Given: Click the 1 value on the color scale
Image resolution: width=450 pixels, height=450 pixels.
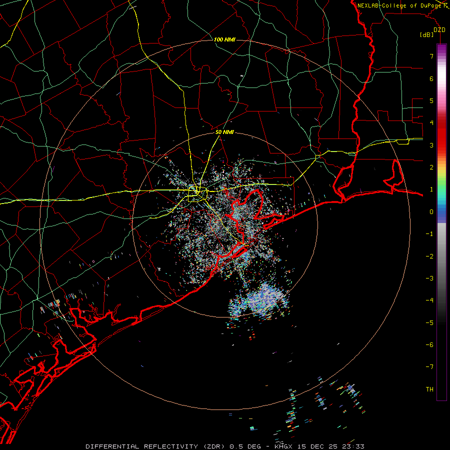Looking at the screenshot, I should [x=431, y=189].
